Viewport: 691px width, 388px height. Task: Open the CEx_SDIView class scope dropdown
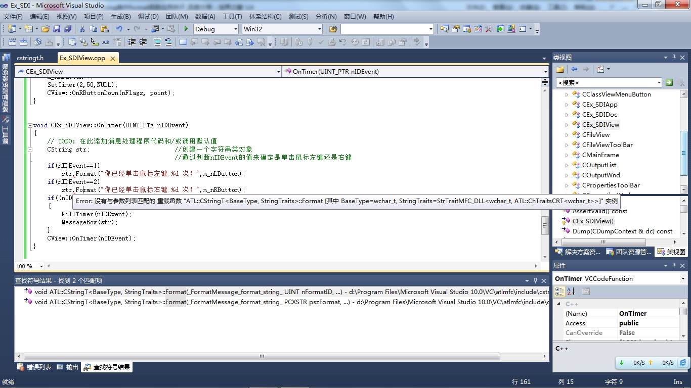click(x=278, y=72)
